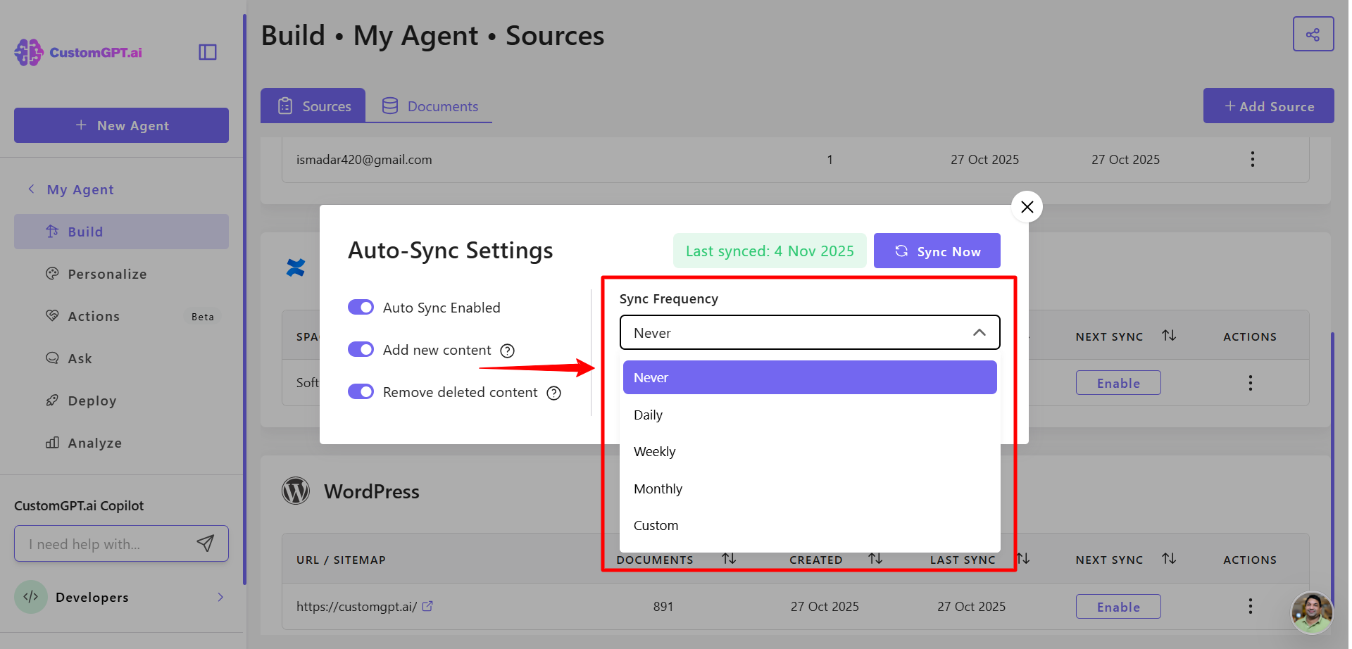The image size is (1352, 649).
Task: Open kebab menu for customgpt.ai WordPress row
Action: 1251,606
